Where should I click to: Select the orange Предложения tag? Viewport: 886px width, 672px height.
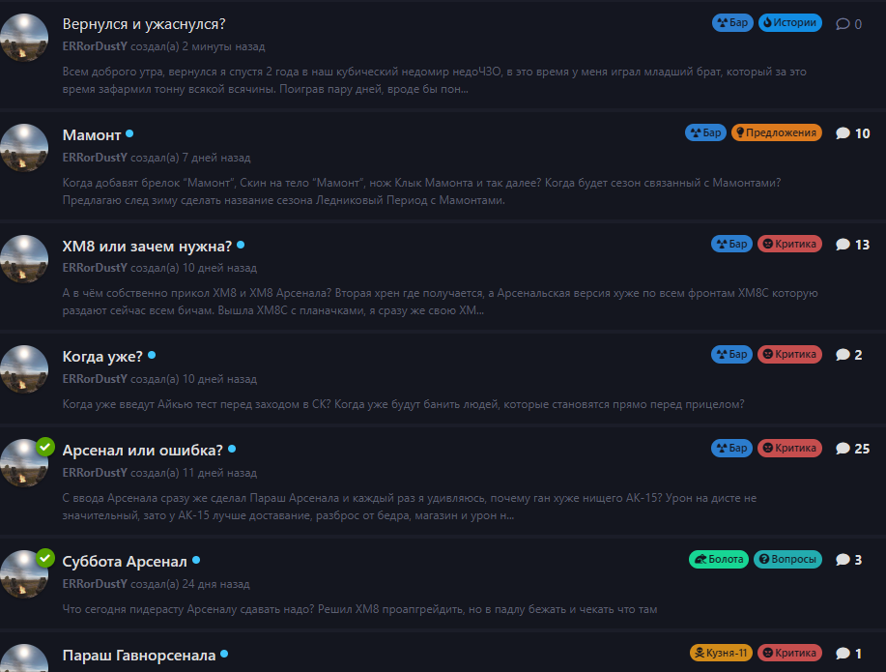tap(777, 132)
